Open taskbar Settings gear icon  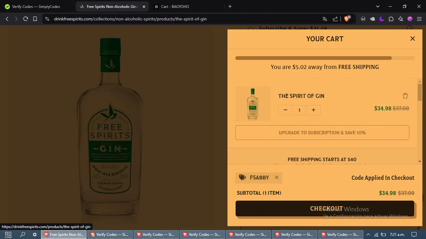pyautogui.click(x=35, y=234)
